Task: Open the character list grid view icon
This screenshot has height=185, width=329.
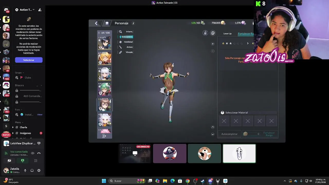Action: click(x=104, y=136)
